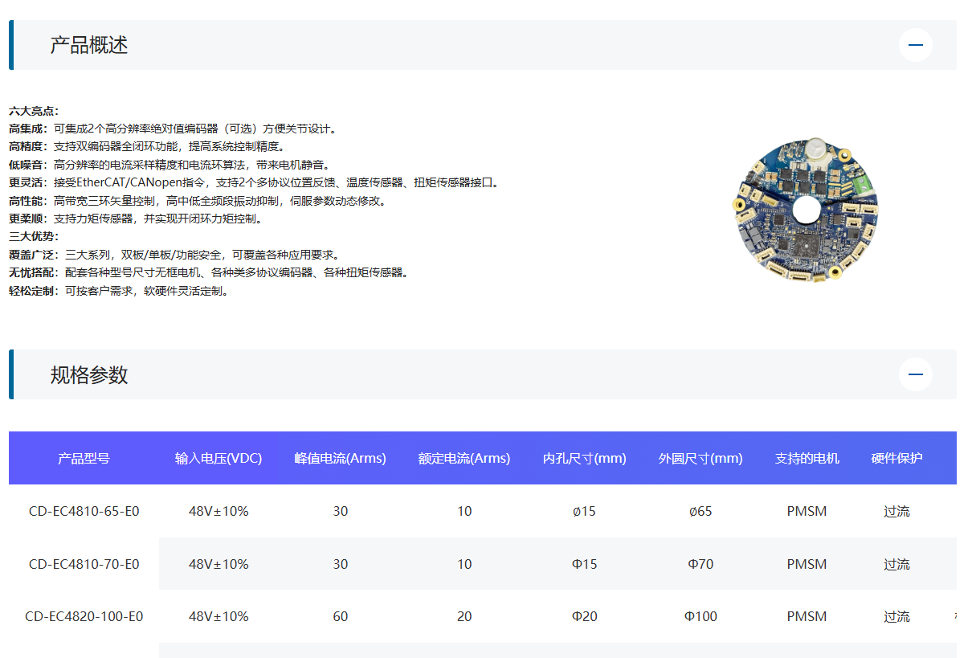This screenshot has height=658, width=972.
Task: Click the 额定电流(Arms) column header
Action: click(x=464, y=458)
